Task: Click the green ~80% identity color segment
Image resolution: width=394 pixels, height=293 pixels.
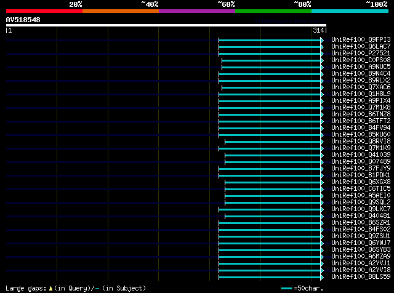Action: (273, 11)
